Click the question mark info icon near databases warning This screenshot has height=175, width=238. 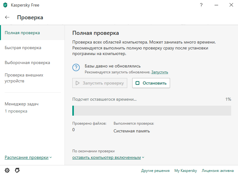tap(76, 67)
